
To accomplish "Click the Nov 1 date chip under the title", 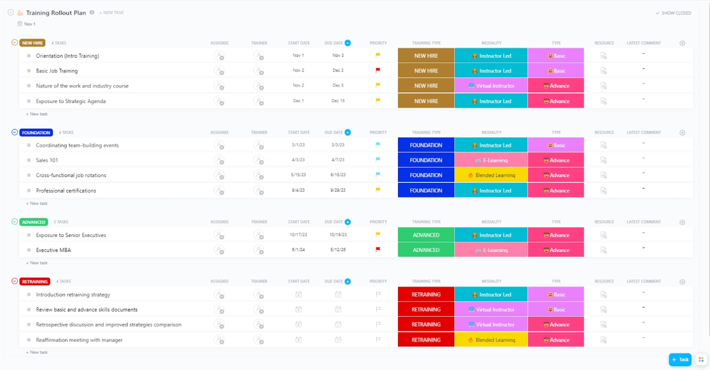I will pos(26,23).
